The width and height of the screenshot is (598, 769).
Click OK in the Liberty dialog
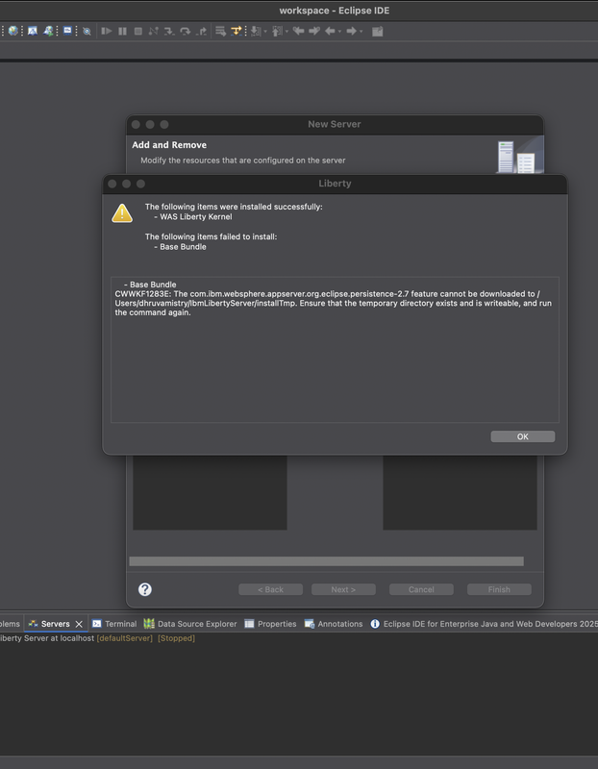click(x=522, y=436)
